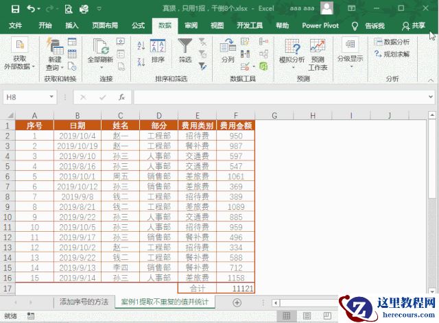The width and height of the screenshot is (439, 323).
Task: Select sheet tab 添加序号的方法
Action: [84, 302]
